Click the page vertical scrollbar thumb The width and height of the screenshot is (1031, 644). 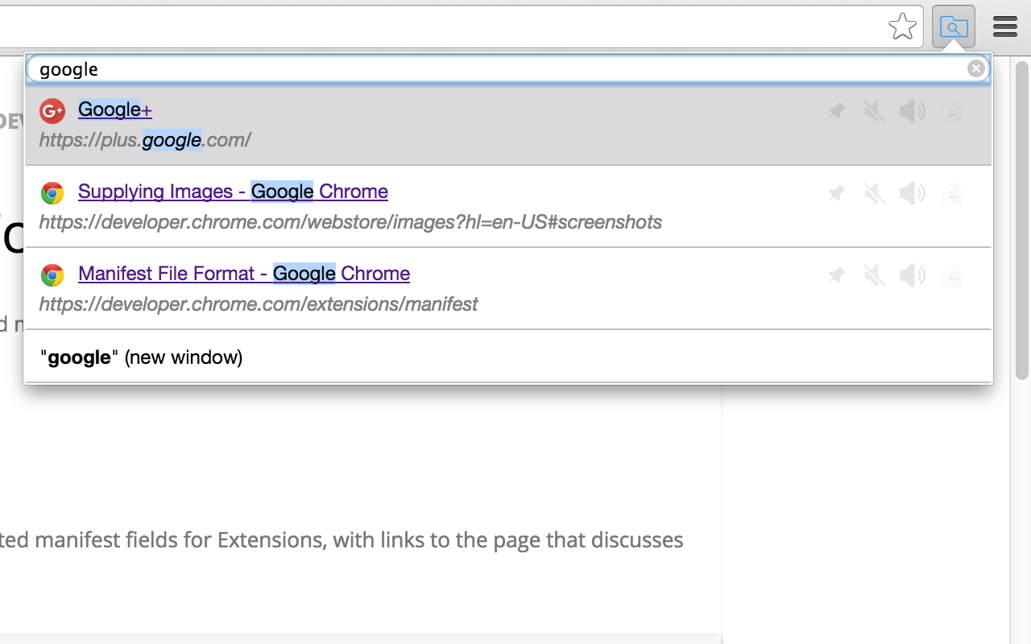point(1021,219)
